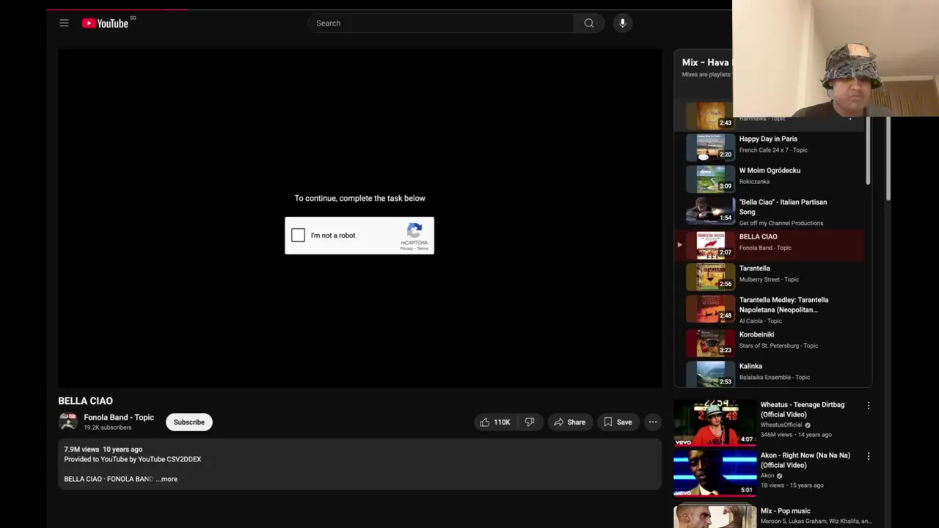The width and height of the screenshot is (939, 528).
Task: Click the BELLA CIAO video title
Action: (x=85, y=400)
